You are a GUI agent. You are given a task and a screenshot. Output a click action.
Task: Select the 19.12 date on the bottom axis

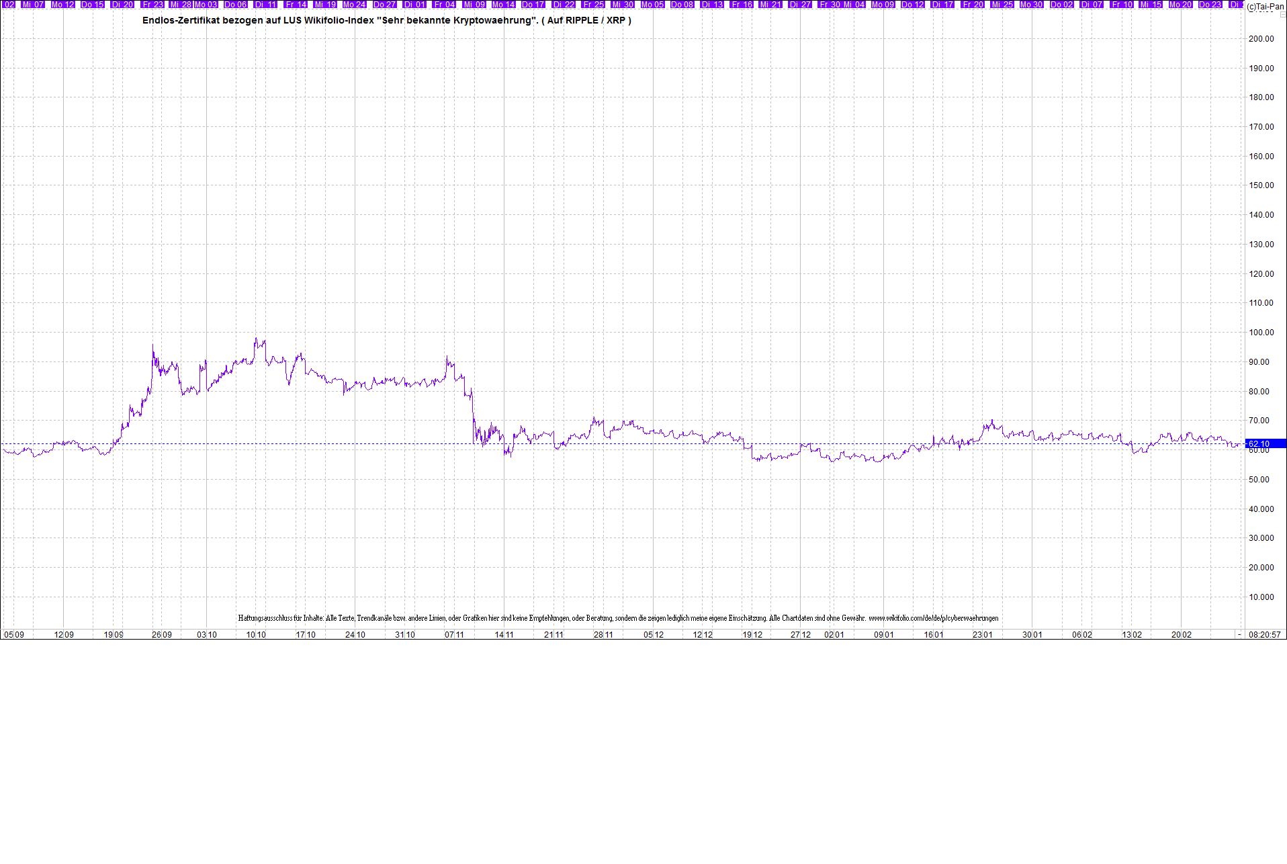752,634
